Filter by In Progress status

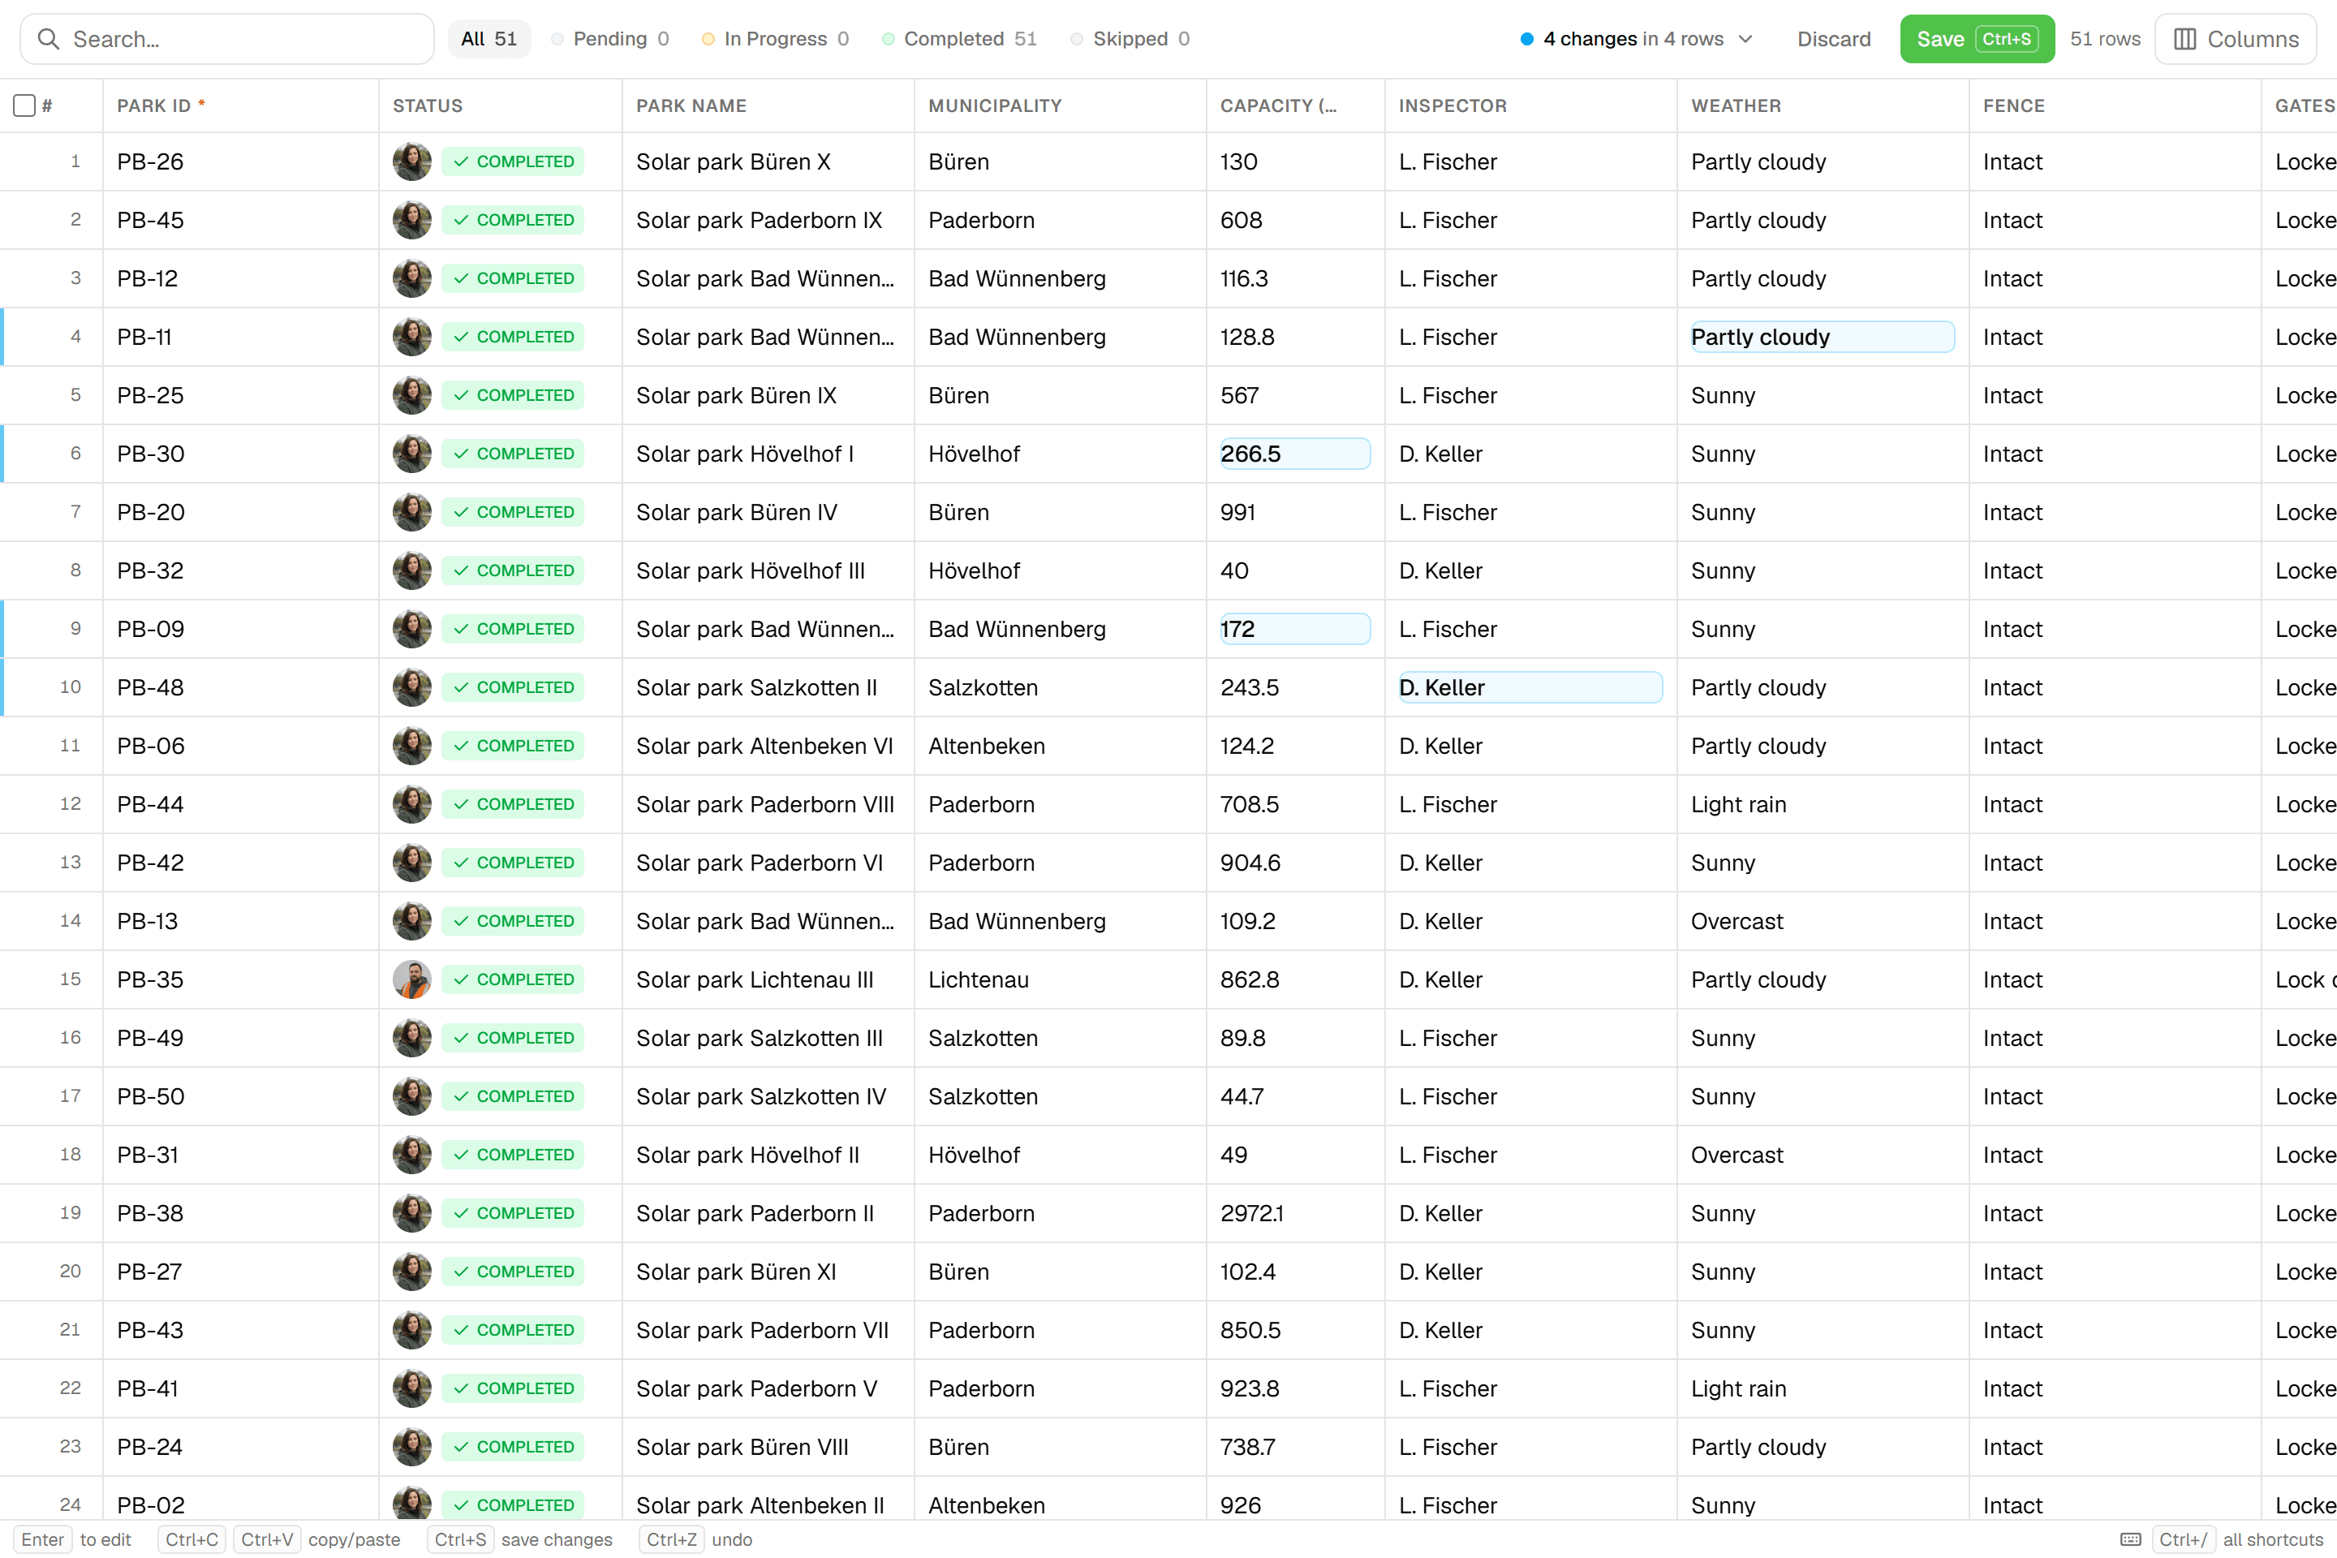coord(775,39)
